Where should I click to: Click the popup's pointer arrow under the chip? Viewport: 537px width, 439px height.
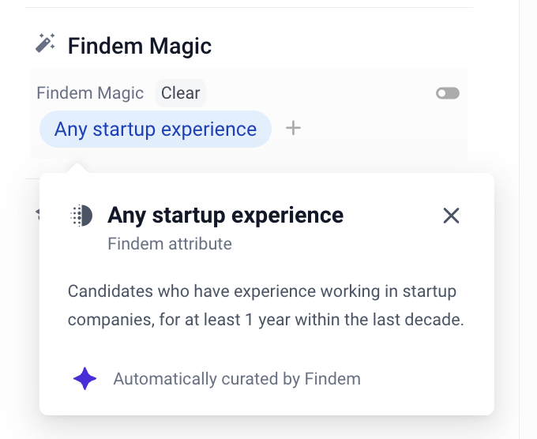tap(77, 167)
